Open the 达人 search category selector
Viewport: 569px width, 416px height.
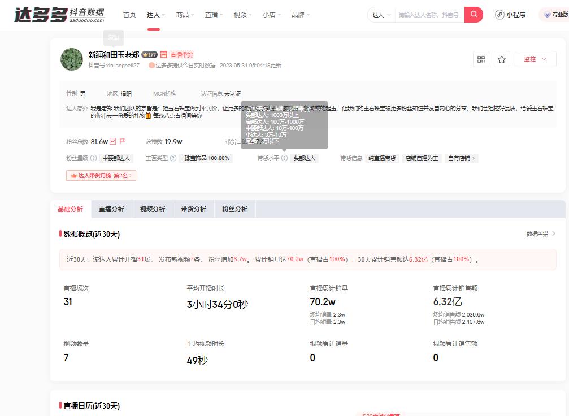(380, 14)
